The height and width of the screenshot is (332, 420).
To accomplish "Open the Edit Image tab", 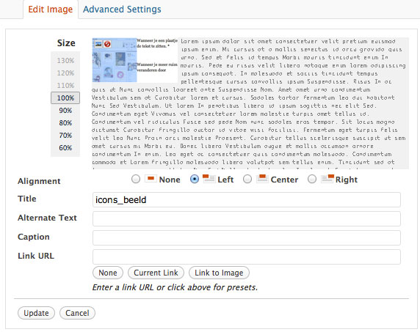I will [51, 10].
